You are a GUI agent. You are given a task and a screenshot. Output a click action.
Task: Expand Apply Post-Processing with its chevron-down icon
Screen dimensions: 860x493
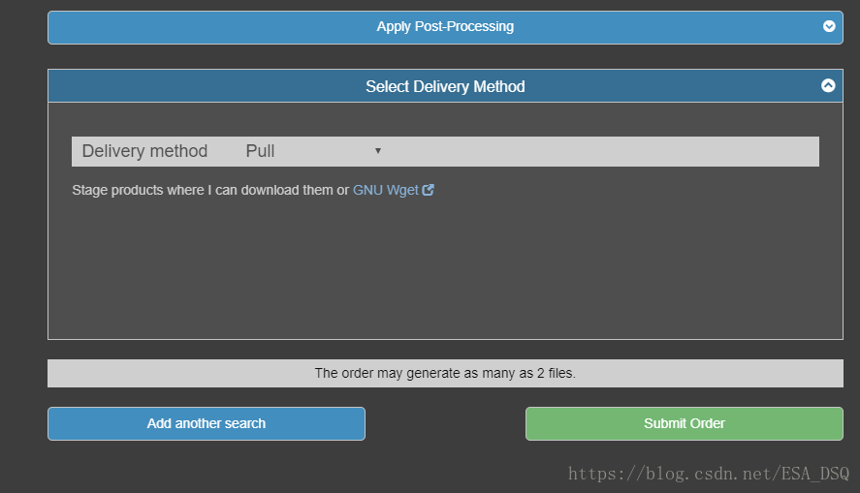[829, 26]
